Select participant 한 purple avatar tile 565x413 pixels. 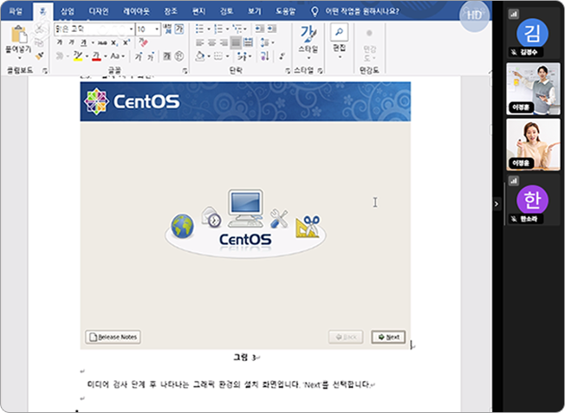tap(533, 200)
